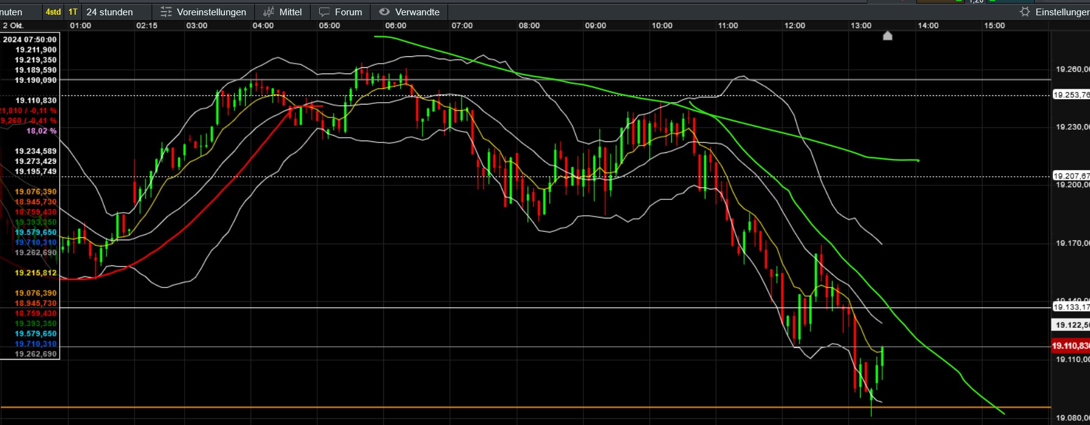
Task: Select the 24 stunden range
Action: click(110, 12)
